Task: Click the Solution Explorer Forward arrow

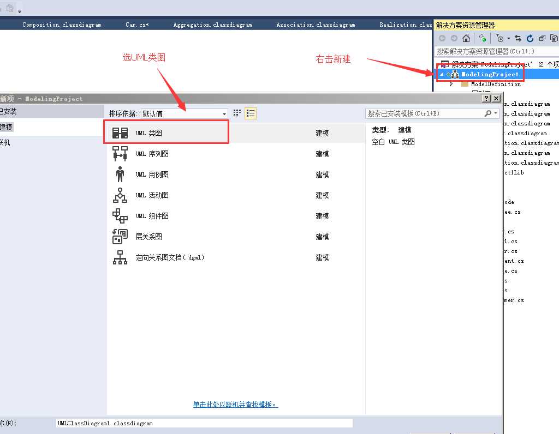Action: (454, 38)
